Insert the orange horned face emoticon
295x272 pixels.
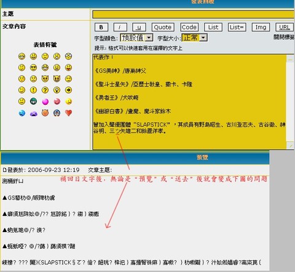[45, 113]
